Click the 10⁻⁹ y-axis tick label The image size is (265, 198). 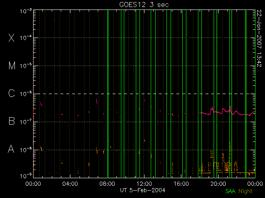(x=26, y=176)
